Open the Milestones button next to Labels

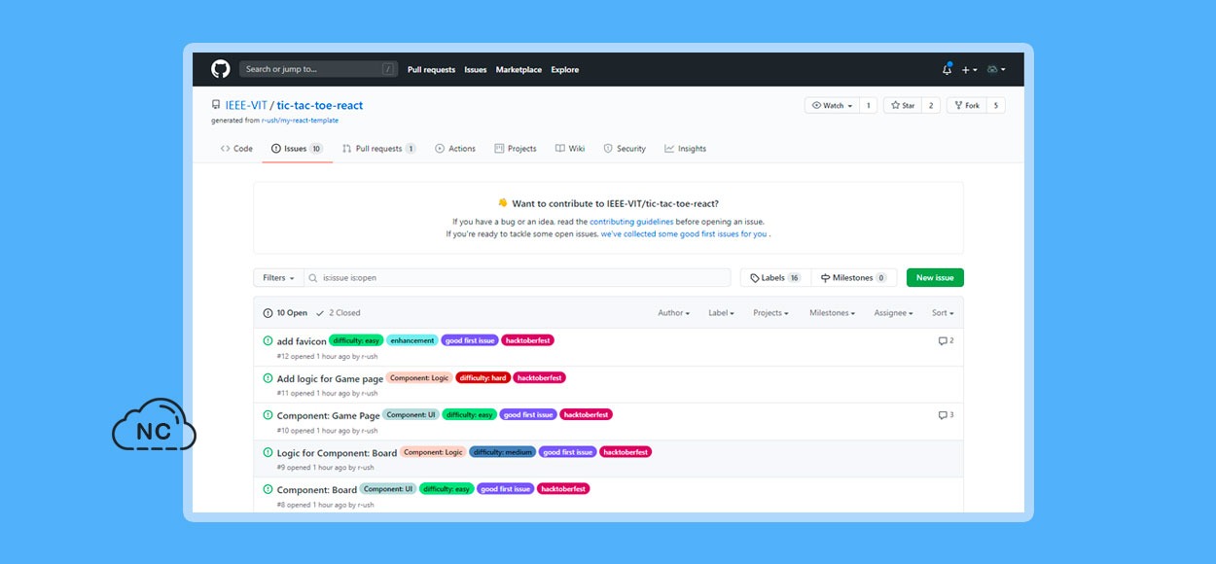click(853, 278)
